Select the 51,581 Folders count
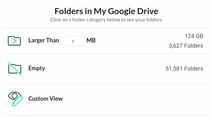 click(184, 69)
